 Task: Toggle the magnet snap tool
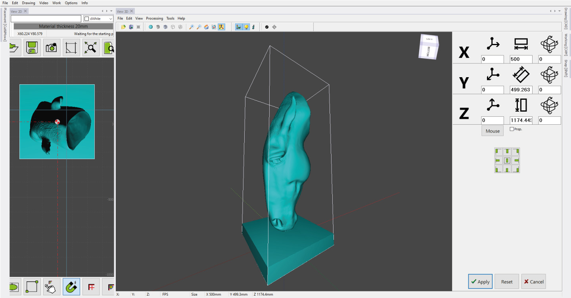71,287
